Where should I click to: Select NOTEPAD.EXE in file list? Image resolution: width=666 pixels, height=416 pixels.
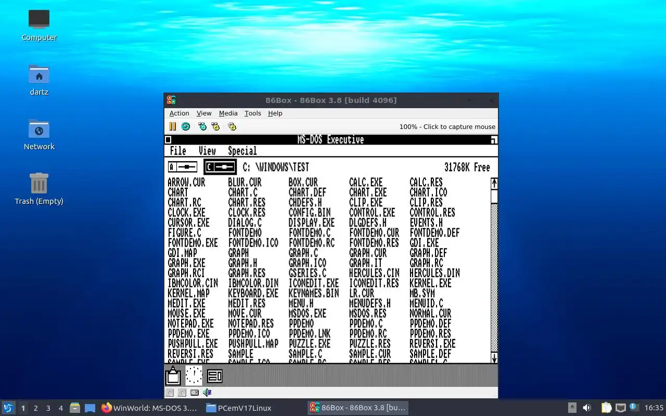(190, 323)
